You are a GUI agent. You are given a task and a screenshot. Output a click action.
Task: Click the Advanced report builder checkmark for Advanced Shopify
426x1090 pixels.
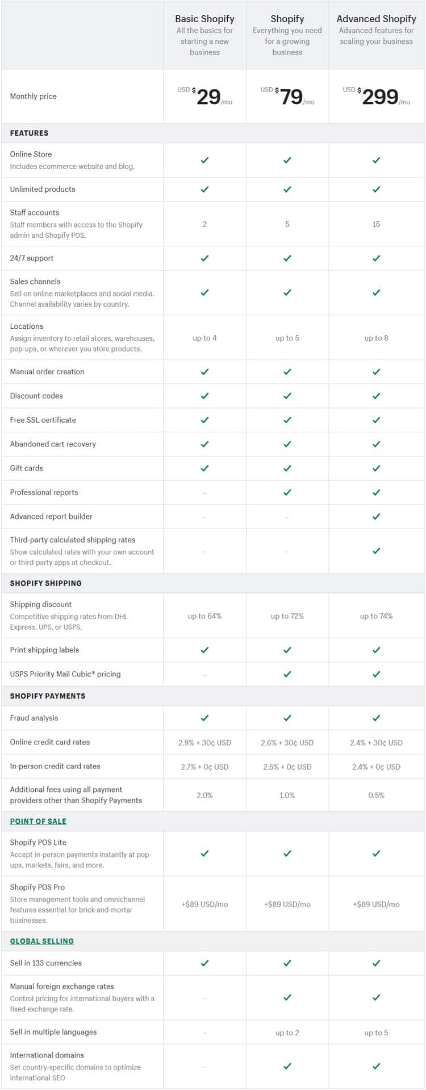click(x=376, y=517)
